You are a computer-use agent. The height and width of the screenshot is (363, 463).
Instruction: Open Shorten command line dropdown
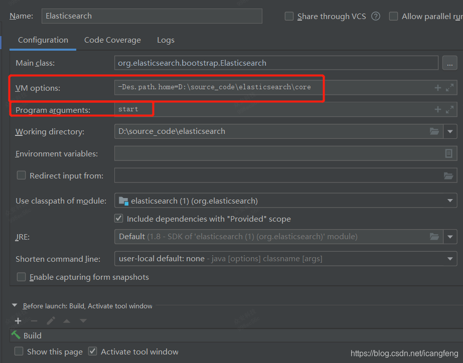pos(450,259)
